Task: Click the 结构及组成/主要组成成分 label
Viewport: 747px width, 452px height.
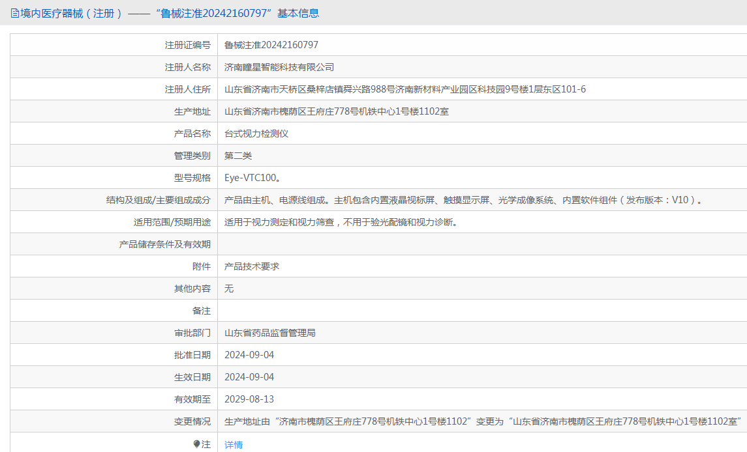Action: coord(158,200)
